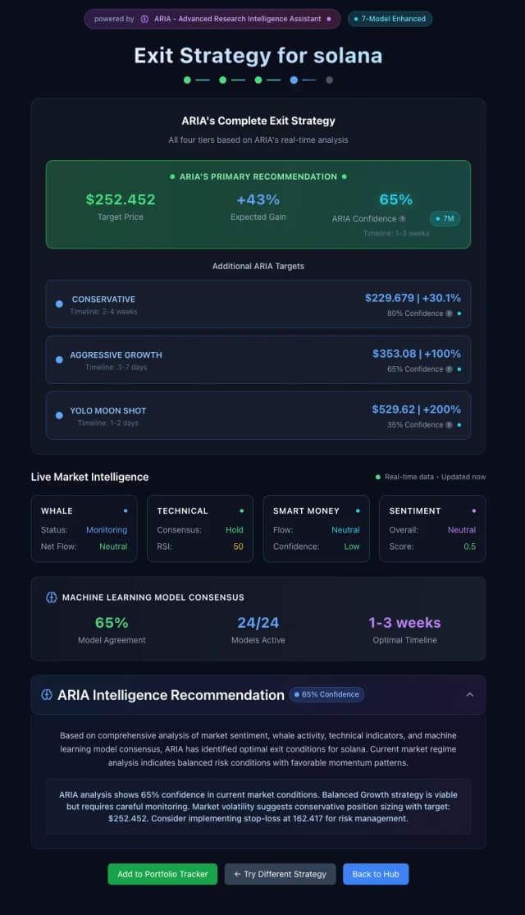This screenshot has width=525, height=915.
Task: Click the Try Different Strategy button
Action: coord(280,874)
